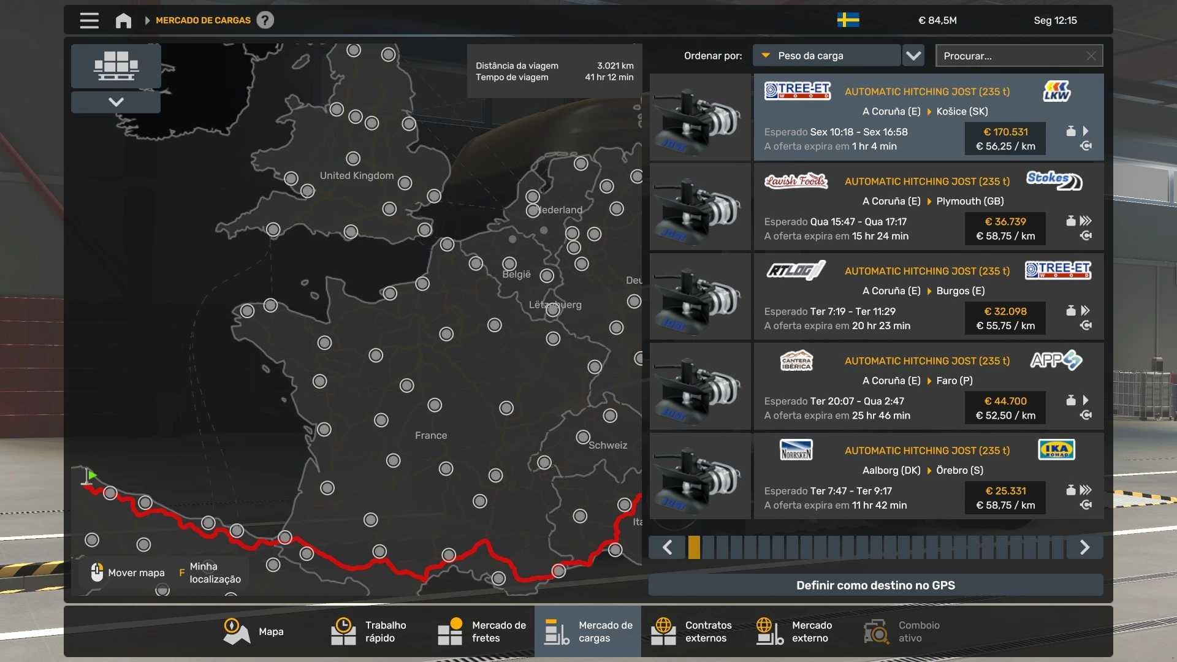Expand the chevron under the cargo icon
Viewport: 1177px width, 662px height.
[116, 102]
